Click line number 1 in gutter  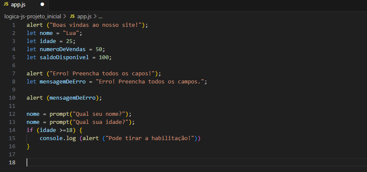pyautogui.click(x=14, y=25)
